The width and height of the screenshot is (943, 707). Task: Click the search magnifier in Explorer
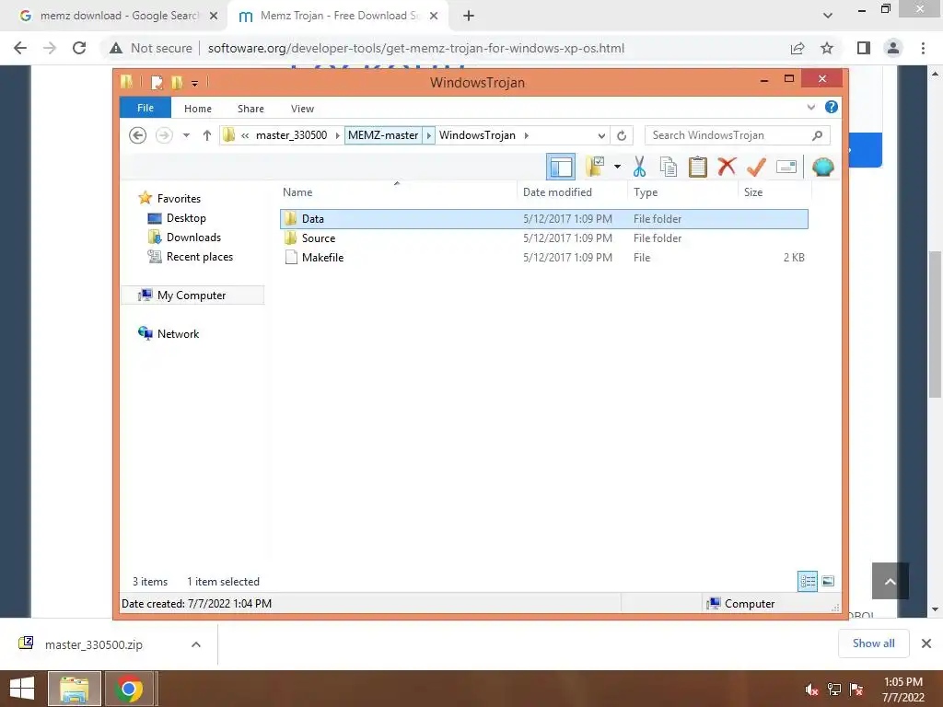point(817,135)
